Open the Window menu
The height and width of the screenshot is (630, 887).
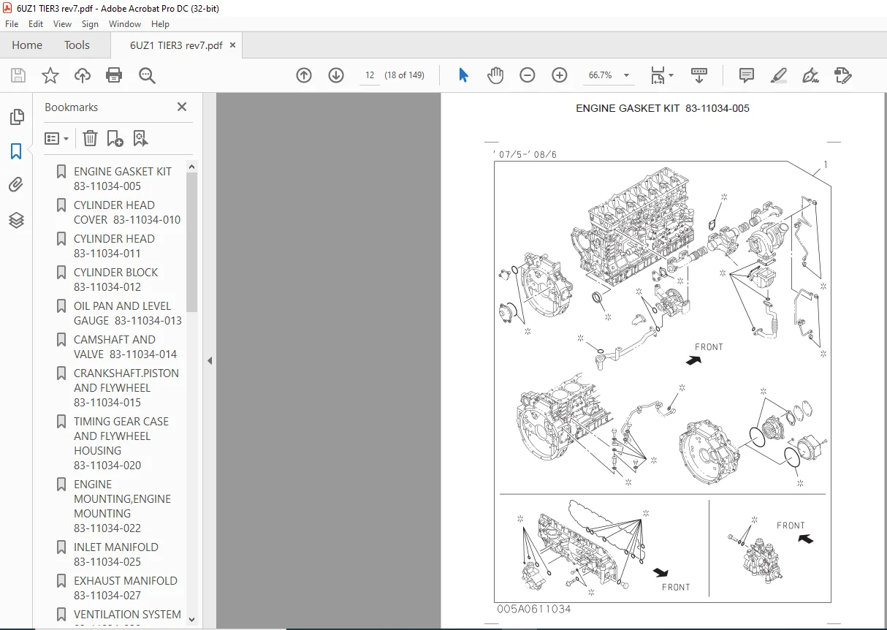[x=125, y=24]
